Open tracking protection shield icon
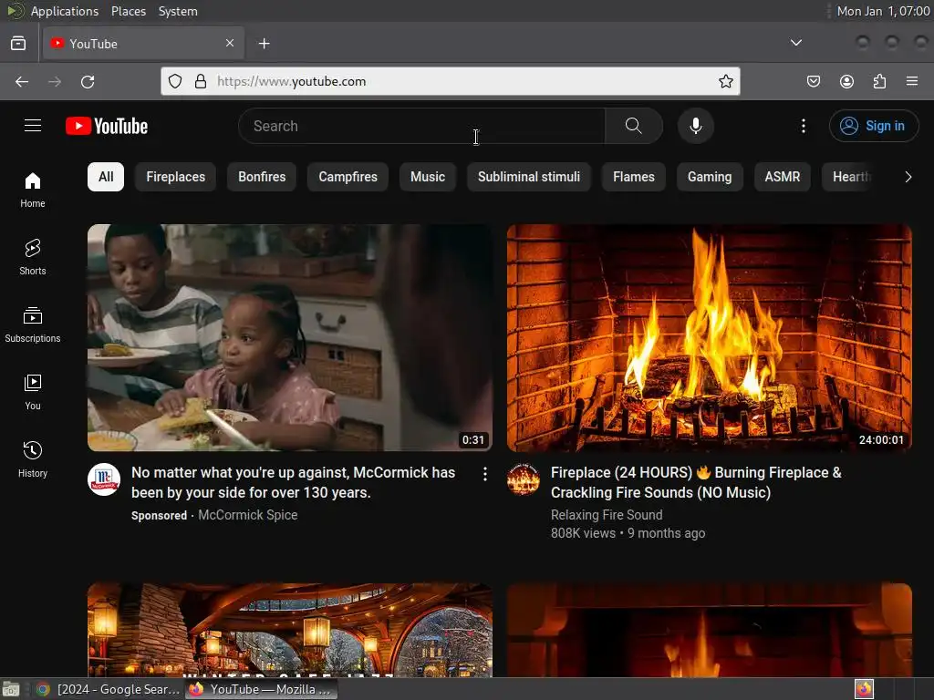Image resolution: width=934 pixels, height=700 pixels. [x=175, y=81]
